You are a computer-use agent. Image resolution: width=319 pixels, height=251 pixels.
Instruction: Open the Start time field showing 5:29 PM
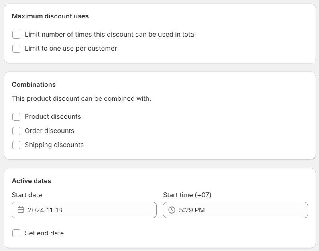tap(241, 210)
